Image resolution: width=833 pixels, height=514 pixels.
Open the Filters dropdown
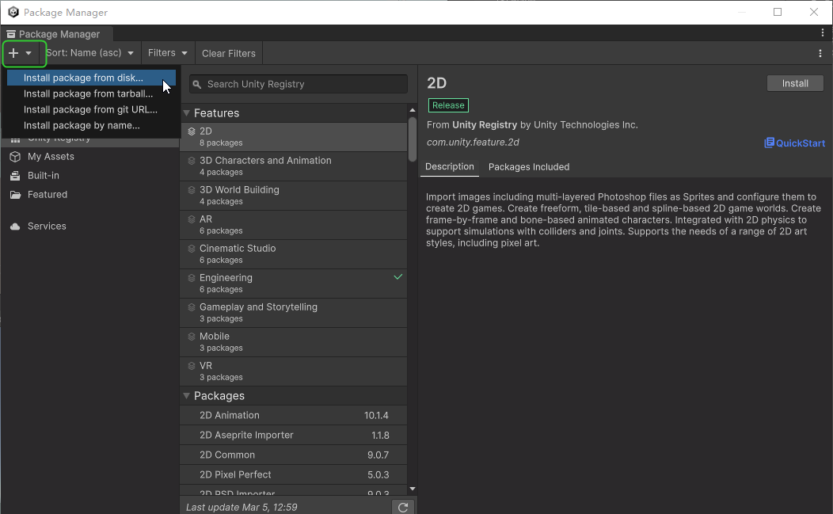tap(168, 53)
